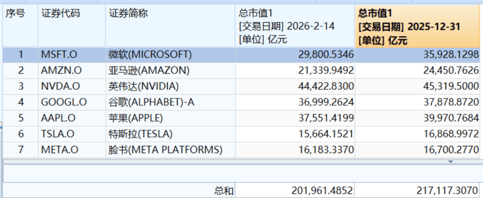The height and width of the screenshot is (198, 483).
Task: Select row number 1 for Microsoft
Action: coord(20,55)
